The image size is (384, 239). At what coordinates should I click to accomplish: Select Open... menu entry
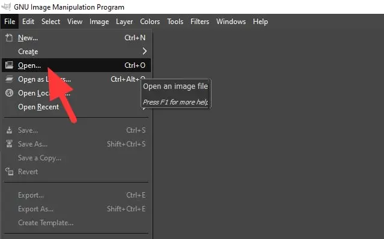[76, 65]
